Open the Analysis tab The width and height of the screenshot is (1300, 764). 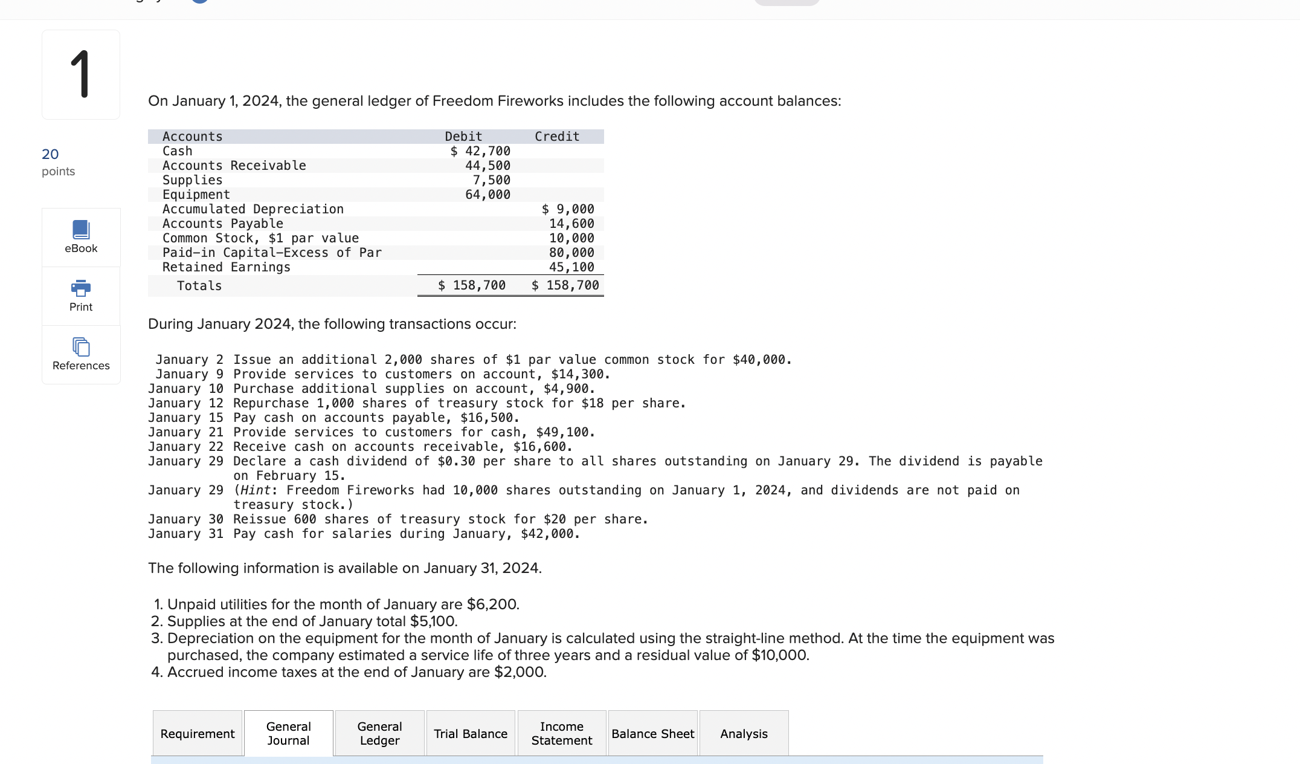pos(744,733)
